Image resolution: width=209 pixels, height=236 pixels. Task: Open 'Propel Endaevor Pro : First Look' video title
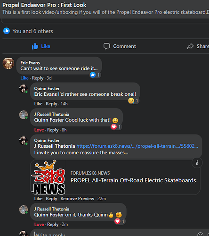click(x=44, y=5)
